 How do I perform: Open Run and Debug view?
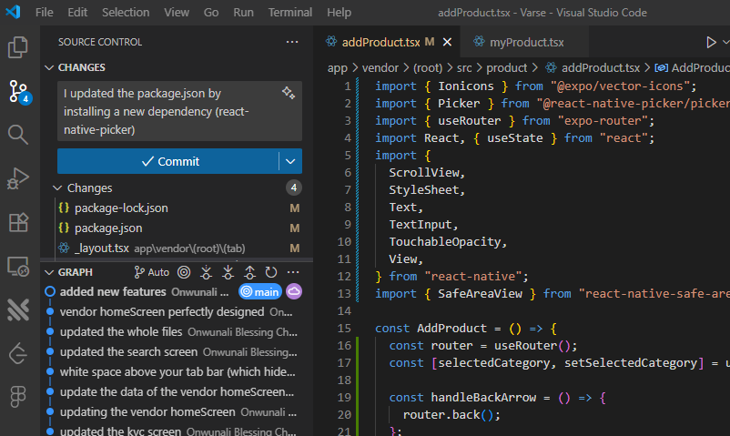17,177
